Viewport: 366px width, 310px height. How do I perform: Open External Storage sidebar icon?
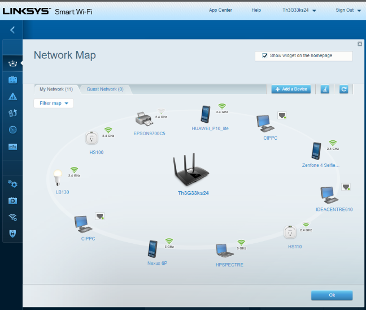(x=12, y=147)
